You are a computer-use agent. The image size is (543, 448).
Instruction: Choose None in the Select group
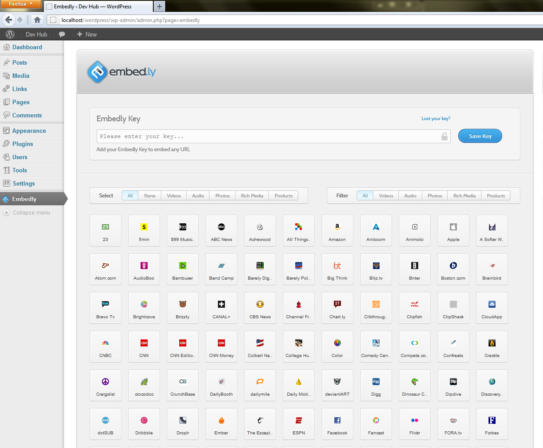[150, 196]
